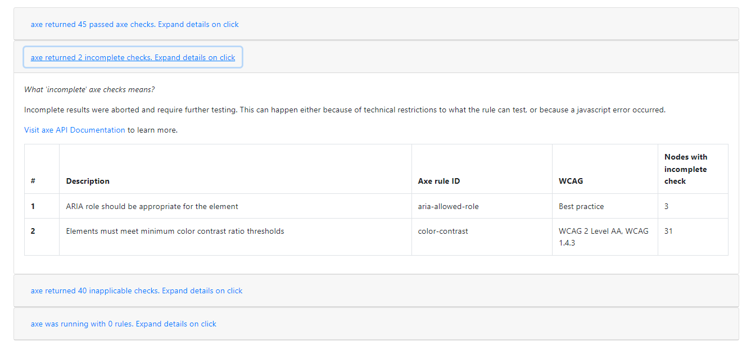This screenshot has height=354, width=751.
Task: Click the node count 3 cell
Action: click(x=667, y=207)
